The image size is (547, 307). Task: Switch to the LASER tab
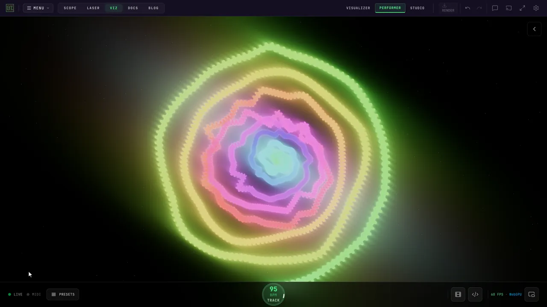click(x=93, y=8)
